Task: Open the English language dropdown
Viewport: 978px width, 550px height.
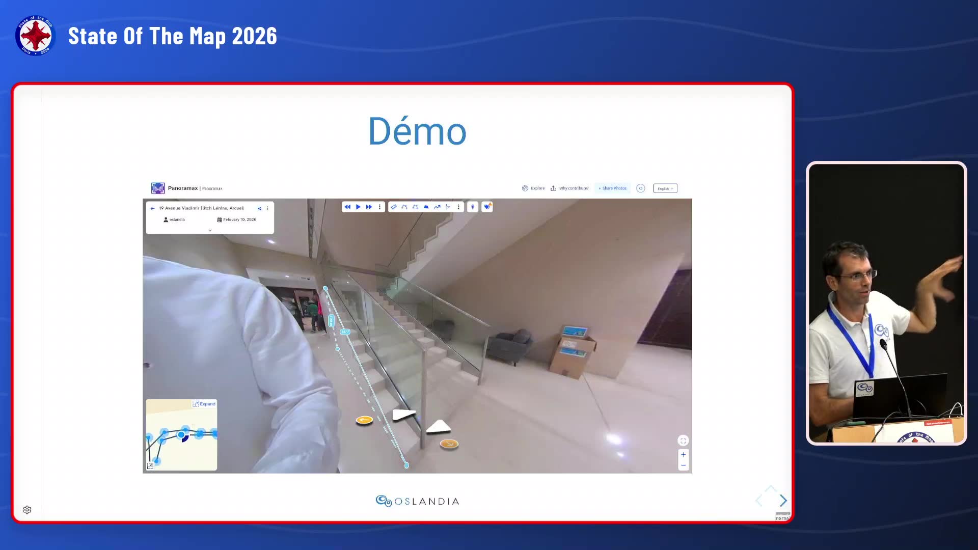Action: pyautogui.click(x=665, y=188)
